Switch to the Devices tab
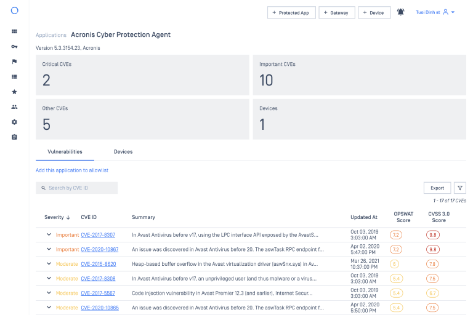 pyautogui.click(x=123, y=151)
